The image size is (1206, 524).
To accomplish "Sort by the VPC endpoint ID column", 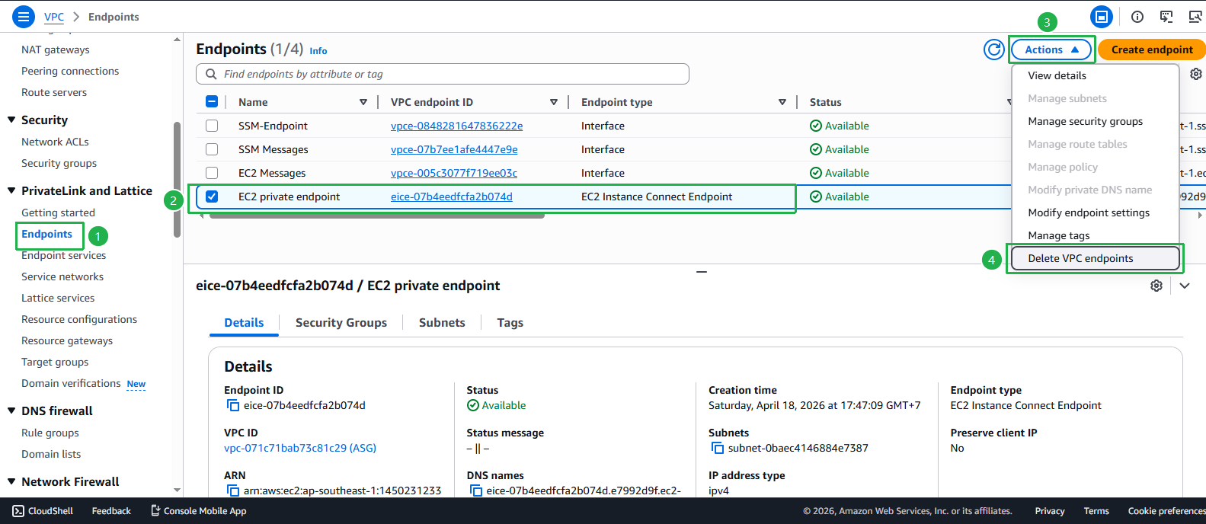I will click(554, 102).
